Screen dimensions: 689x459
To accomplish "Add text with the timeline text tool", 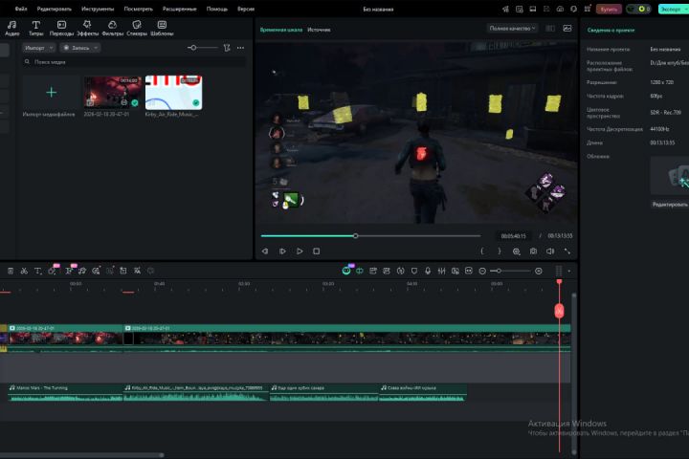I will [38, 271].
